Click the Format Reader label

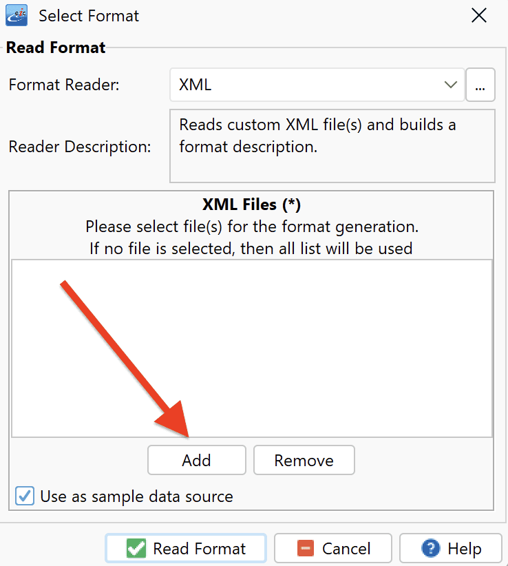coord(64,85)
